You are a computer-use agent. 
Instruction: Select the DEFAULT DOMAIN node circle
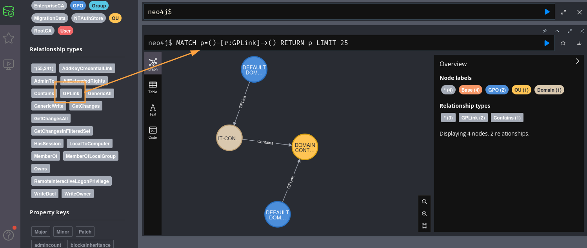254,69
